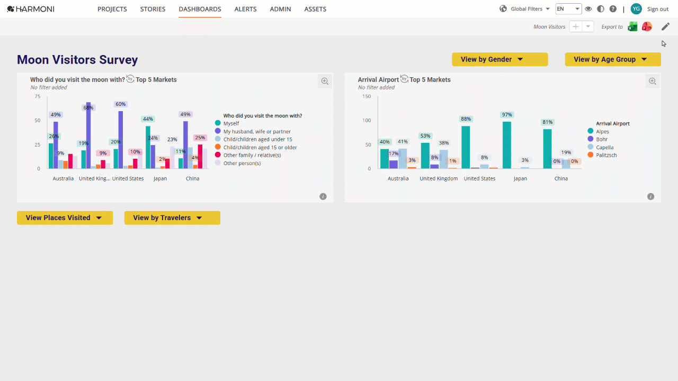The height and width of the screenshot is (381, 678).
Task: Expand the View by Travelers dropdown
Action: (x=172, y=217)
